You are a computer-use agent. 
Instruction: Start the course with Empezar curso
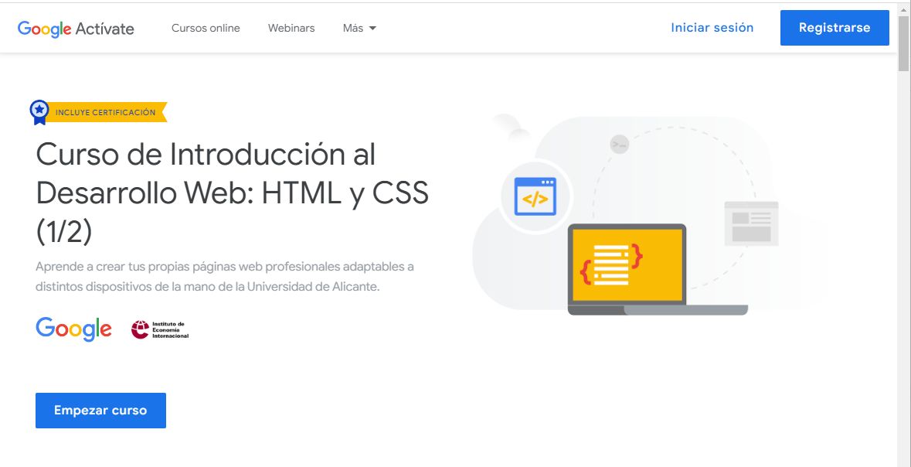100,410
